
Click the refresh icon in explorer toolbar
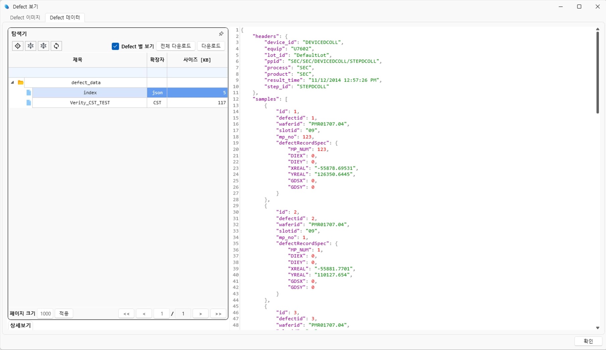(x=56, y=46)
